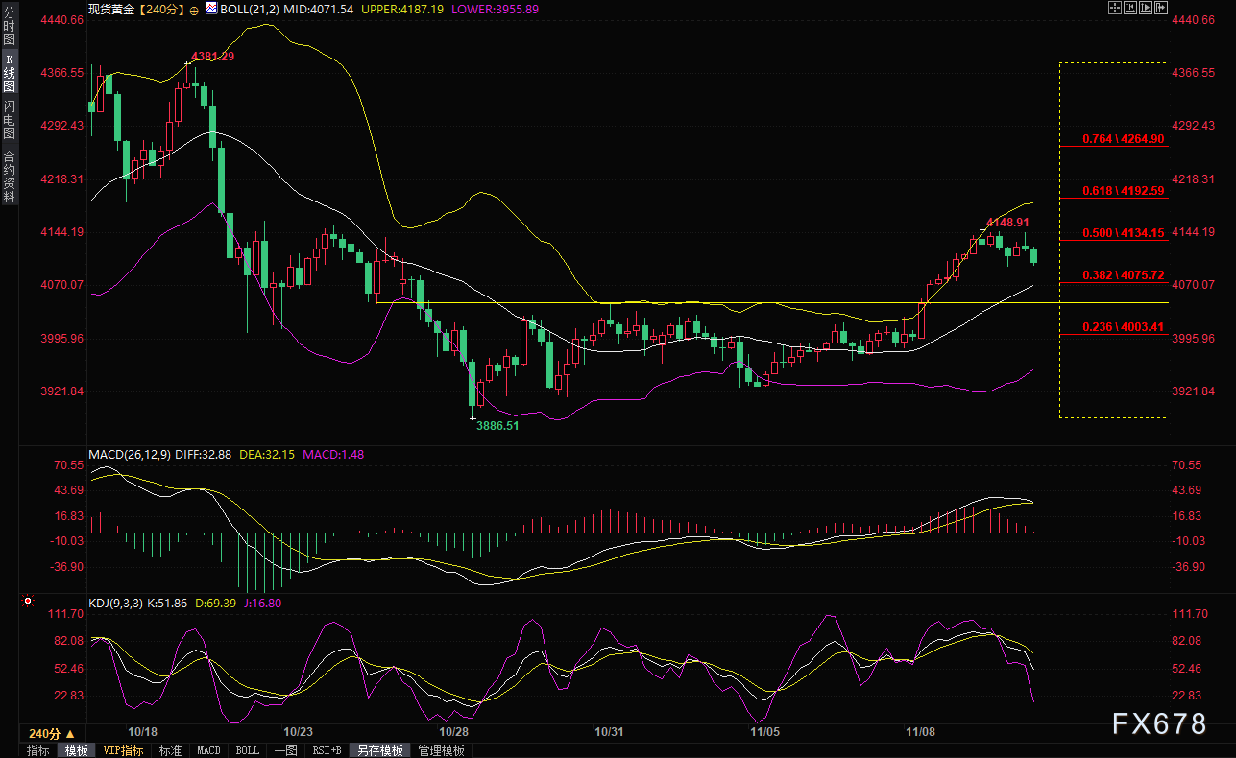Click the 管理模板 button
Image resolution: width=1236 pixels, height=758 pixels.
(x=441, y=750)
